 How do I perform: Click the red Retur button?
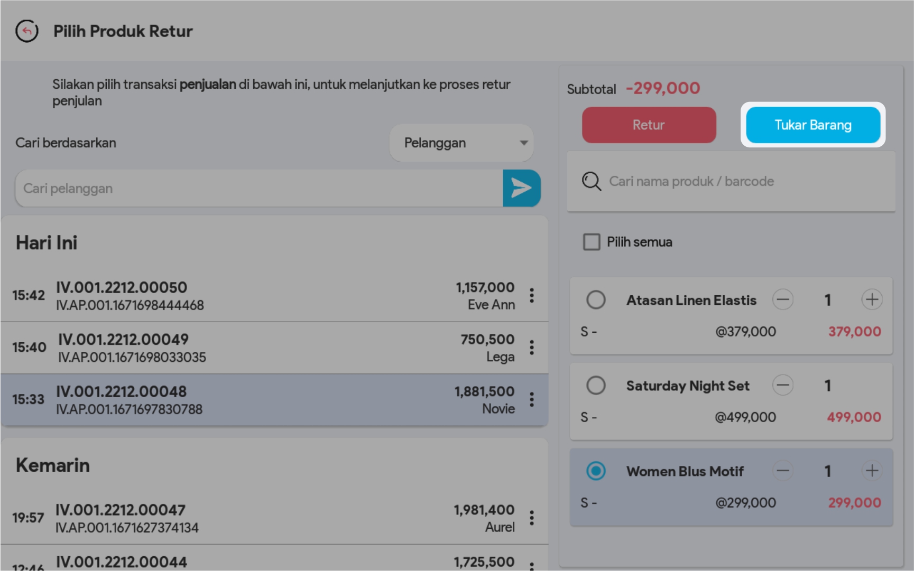[649, 125]
